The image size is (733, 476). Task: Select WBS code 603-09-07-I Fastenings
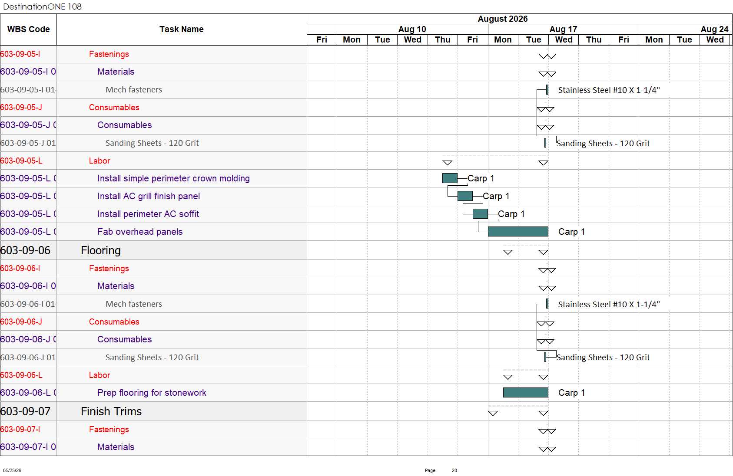pos(20,429)
